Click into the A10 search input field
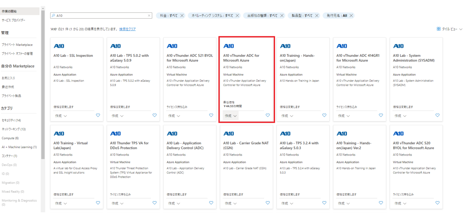Image resolution: width=470 pixels, height=213 pixels. pyautogui.click(x=101, y=16)
